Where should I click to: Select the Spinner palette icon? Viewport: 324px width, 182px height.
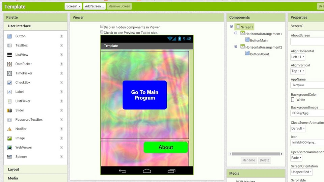(9, 157)
